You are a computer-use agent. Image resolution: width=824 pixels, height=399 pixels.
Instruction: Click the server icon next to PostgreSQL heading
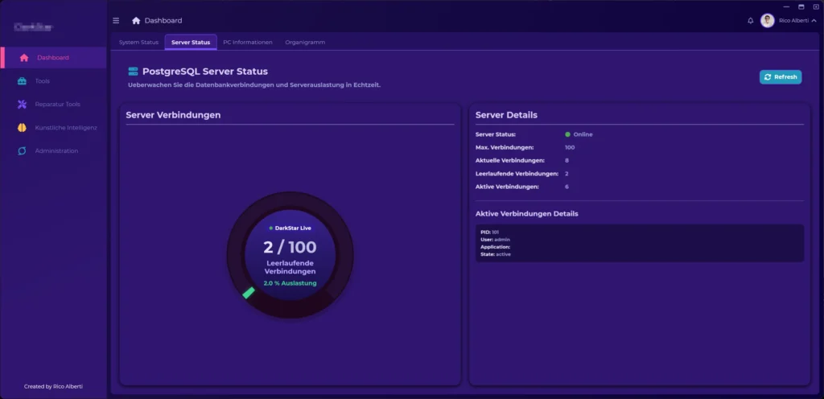coord(133,72)
